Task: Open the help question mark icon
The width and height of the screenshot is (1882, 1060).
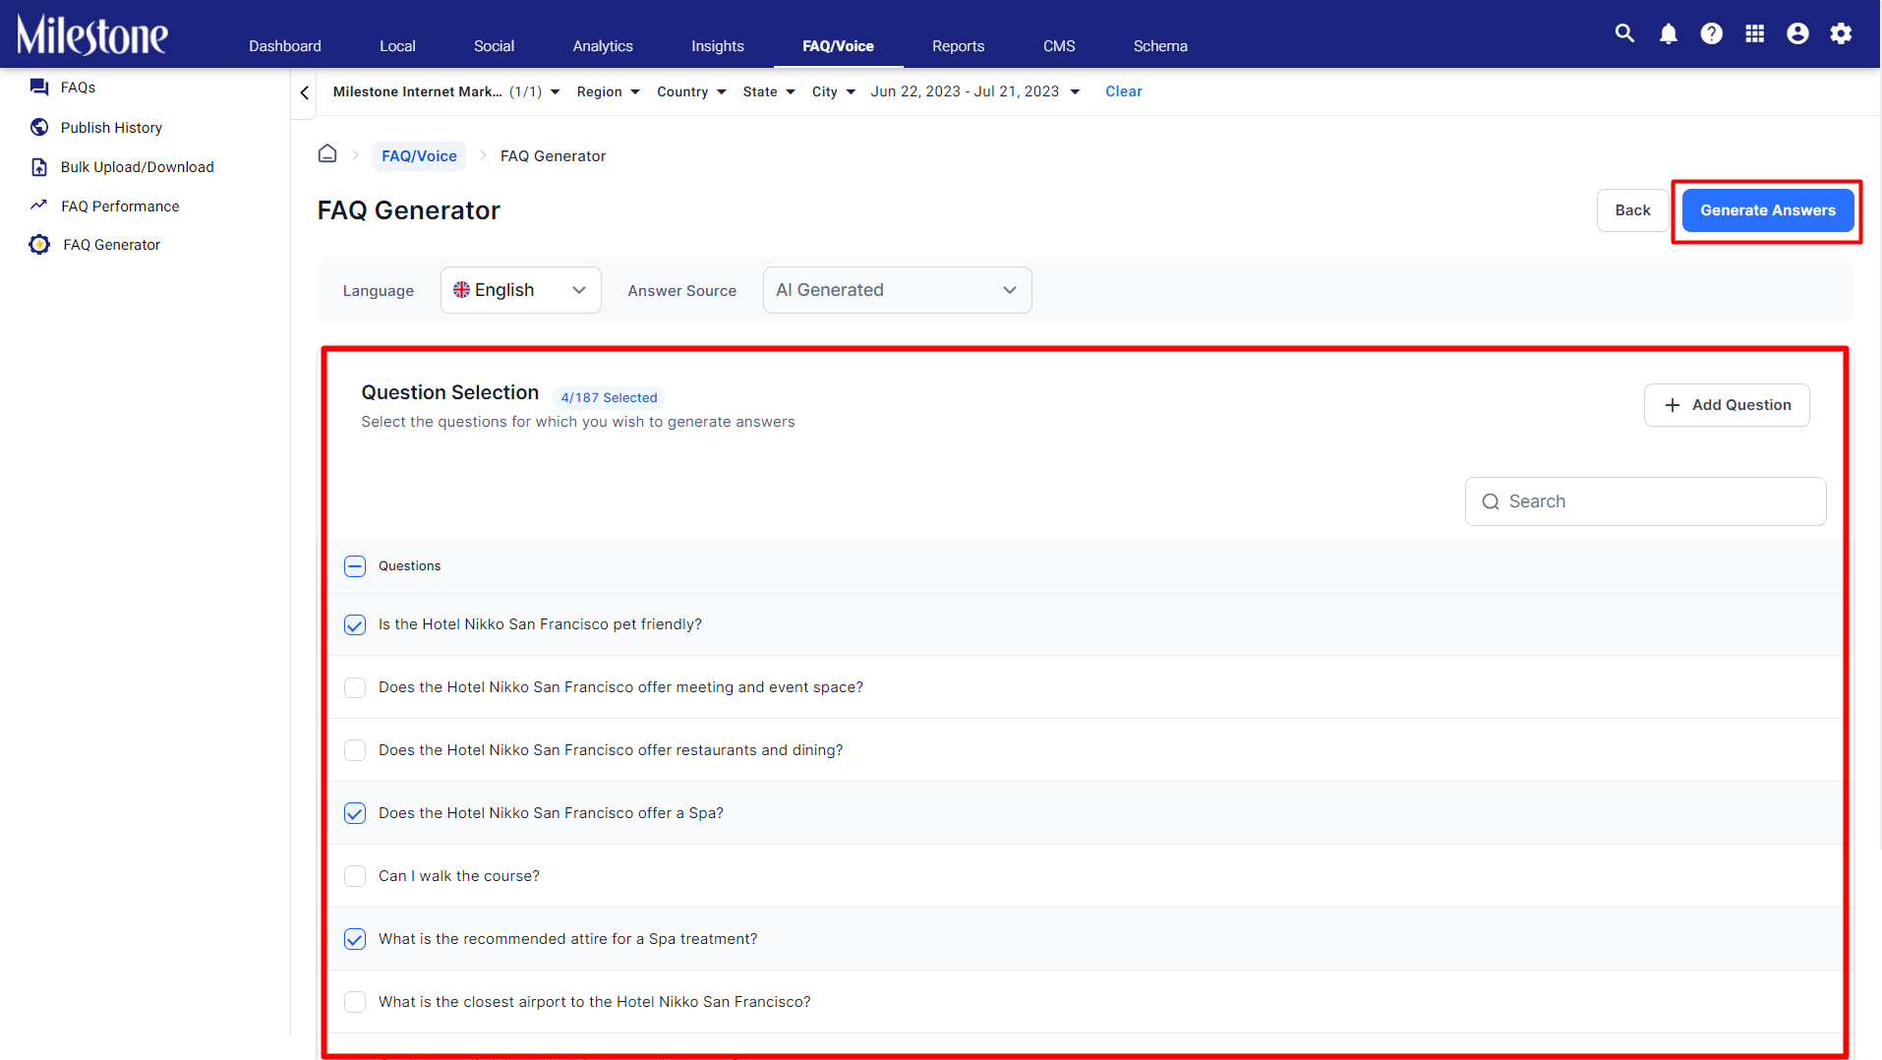Action: (x=1711, y=33)
